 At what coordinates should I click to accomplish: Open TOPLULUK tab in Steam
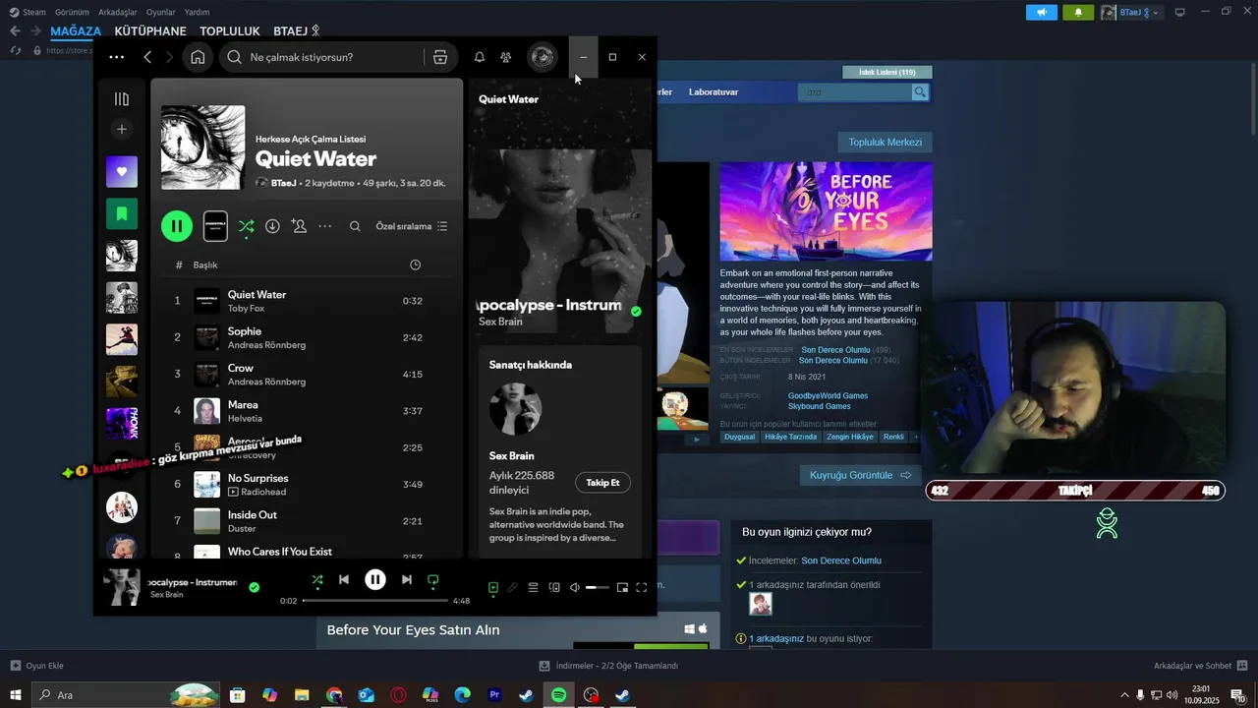[230, 30]
